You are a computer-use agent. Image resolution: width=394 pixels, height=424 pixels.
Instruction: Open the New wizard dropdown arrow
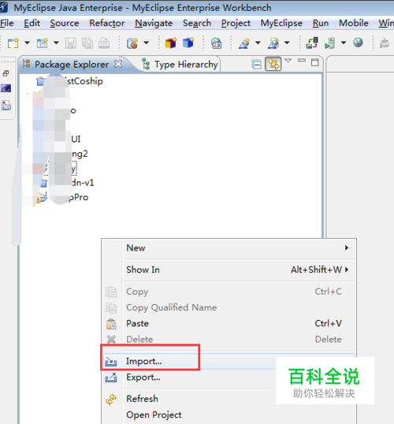(27, 43)
